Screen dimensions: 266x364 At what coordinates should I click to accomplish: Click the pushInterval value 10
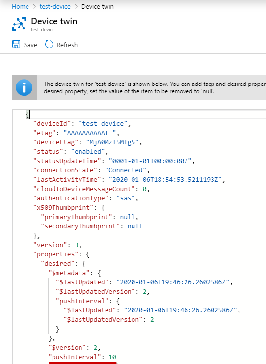[x=112, y=357]
